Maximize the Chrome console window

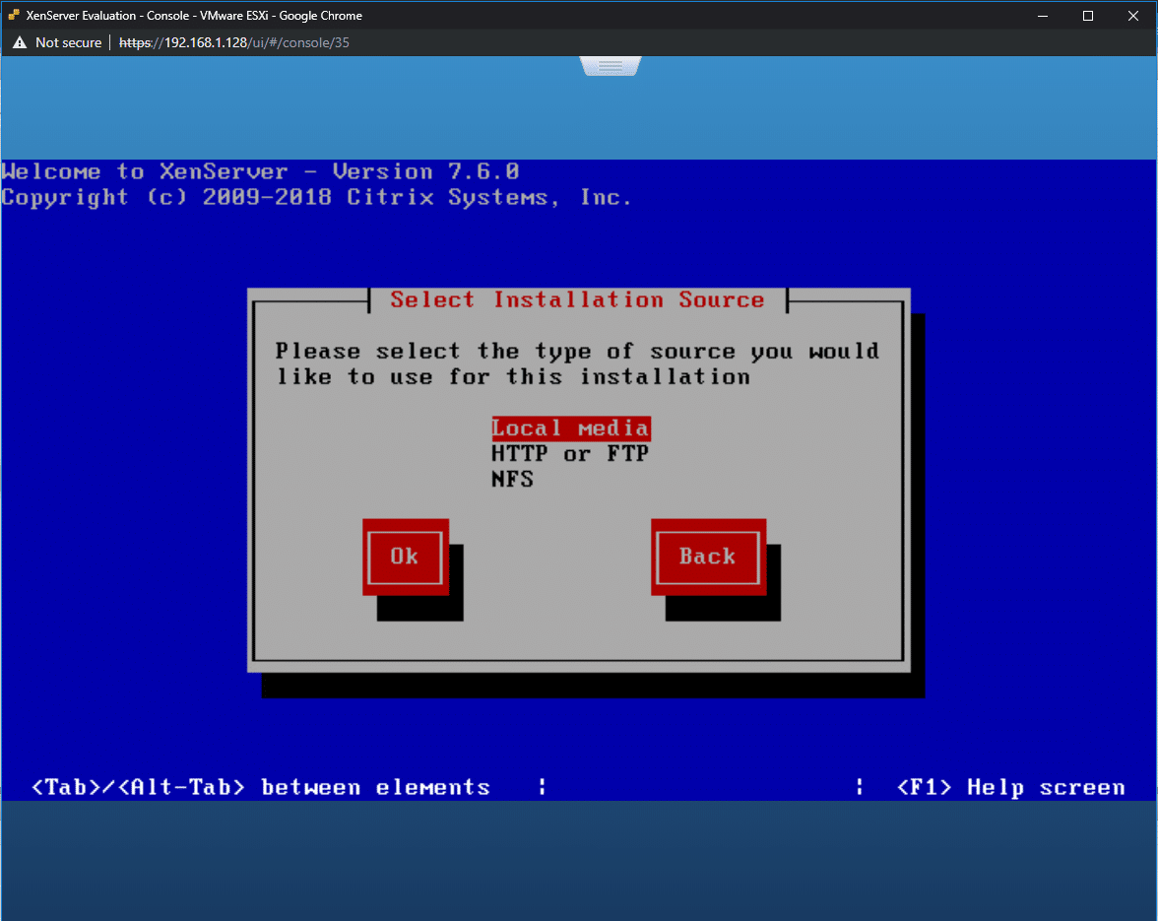coord(1087,16)
